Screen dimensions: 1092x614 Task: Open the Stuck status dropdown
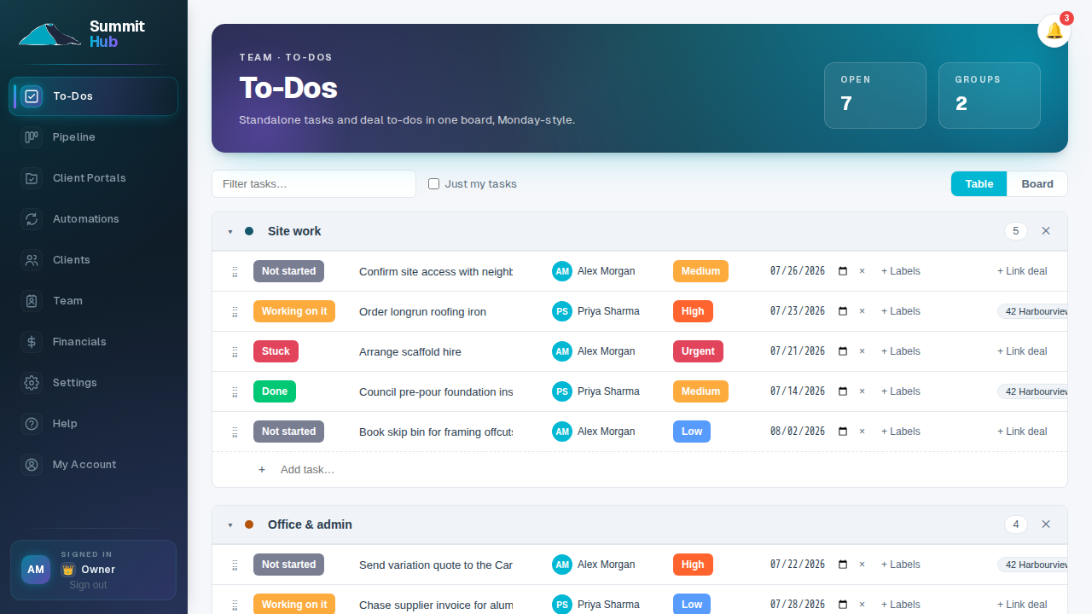(276, 351)
